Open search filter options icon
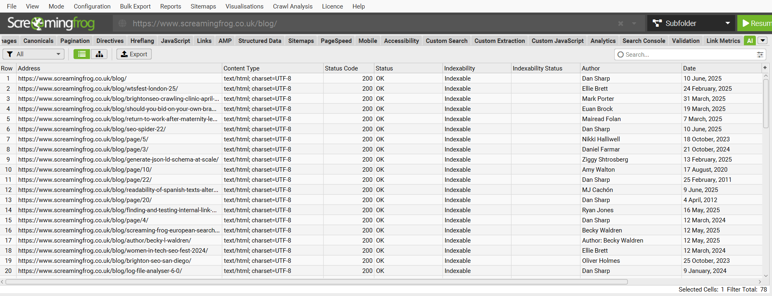Image resolution: width=772 pixels, height=296 pixels. (x=760, y=55)
